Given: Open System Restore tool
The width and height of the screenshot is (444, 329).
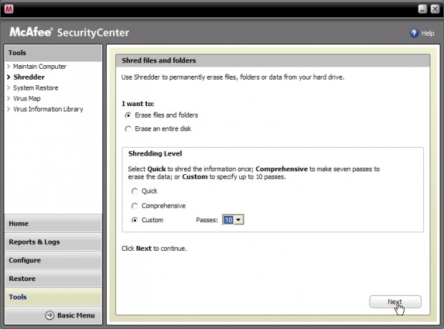Looking at the screenshot, I should tap(36, 88).
